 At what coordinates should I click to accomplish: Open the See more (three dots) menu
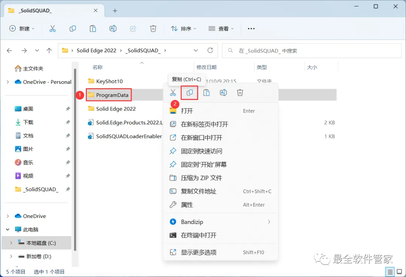[x=251, y=29]
